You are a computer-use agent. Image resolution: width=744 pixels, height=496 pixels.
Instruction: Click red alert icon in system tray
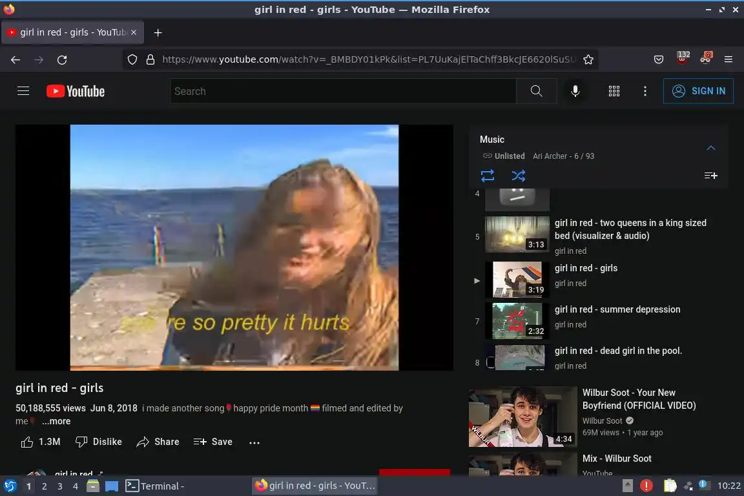pos(646,486)
